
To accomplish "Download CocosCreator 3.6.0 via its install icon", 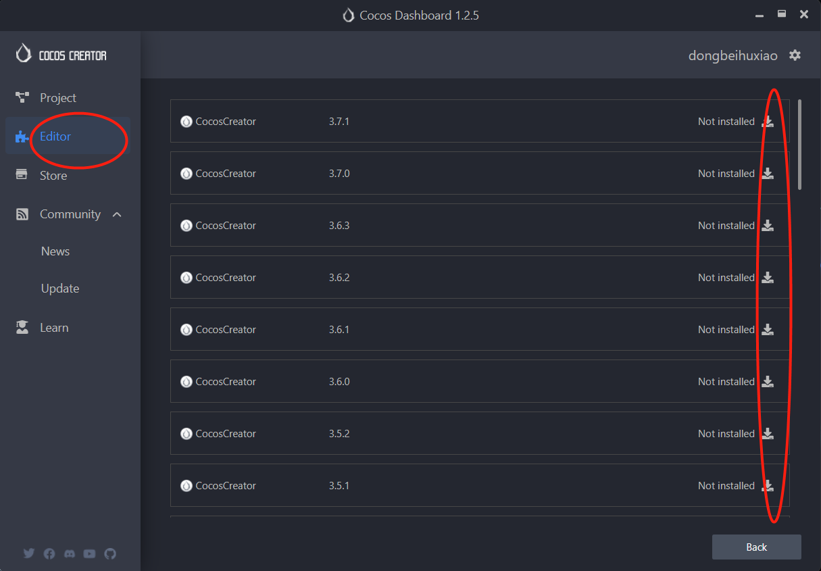I will coord(768,382).
